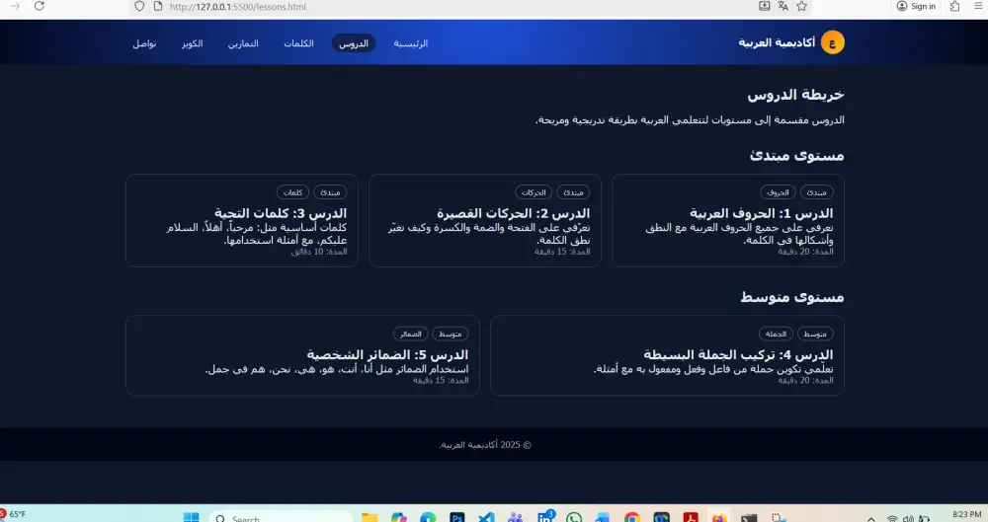Open Google Chrome from the taskbar
988x522 pixels.
tap(632, 518)
